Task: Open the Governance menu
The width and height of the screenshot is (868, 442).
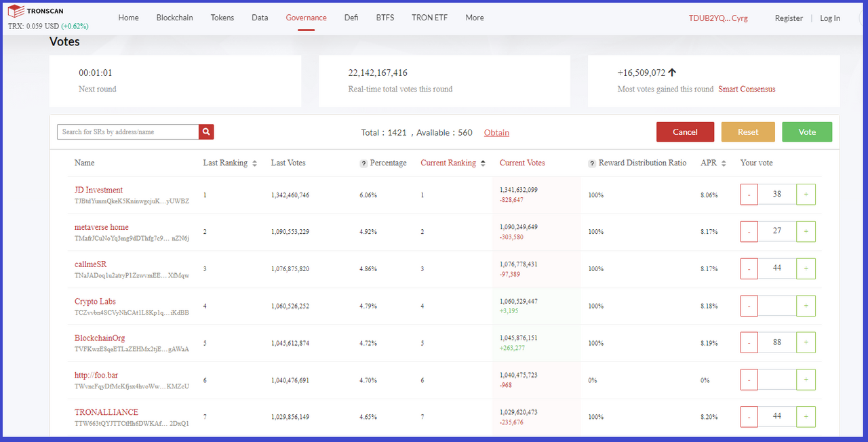Action: 306,18
